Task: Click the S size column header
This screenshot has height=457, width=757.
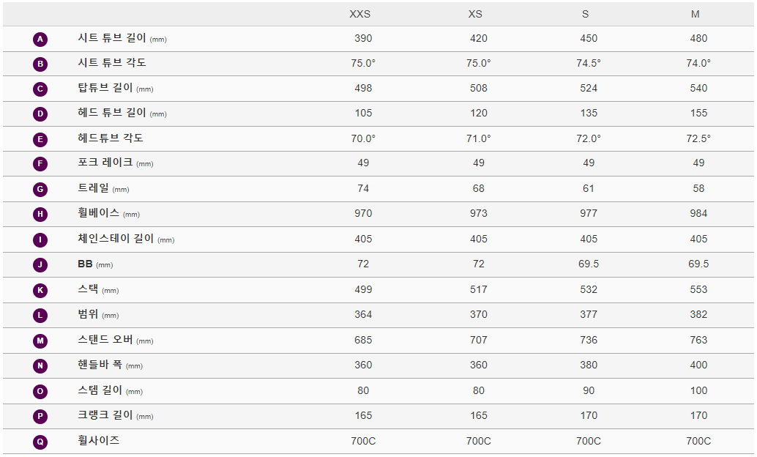Action: point(585,15)
